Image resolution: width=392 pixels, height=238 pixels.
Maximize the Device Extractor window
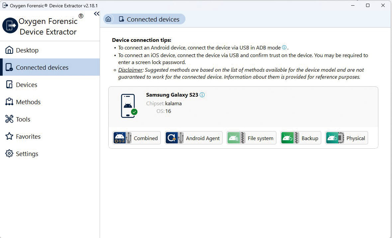point(368,5)
